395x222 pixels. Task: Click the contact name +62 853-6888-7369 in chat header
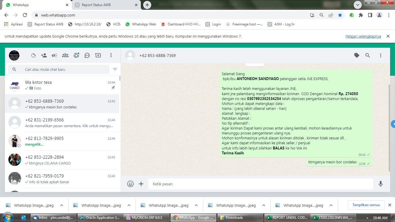point(158,55)
